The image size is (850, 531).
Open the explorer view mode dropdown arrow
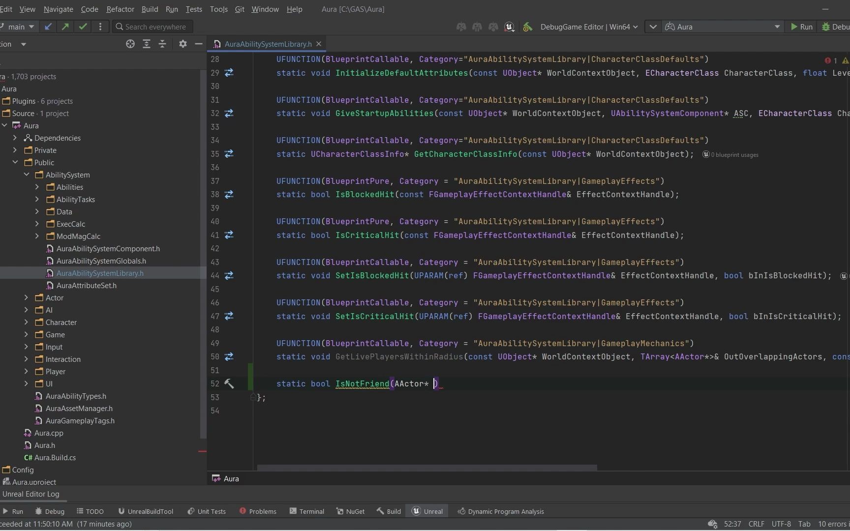point(23,44)
